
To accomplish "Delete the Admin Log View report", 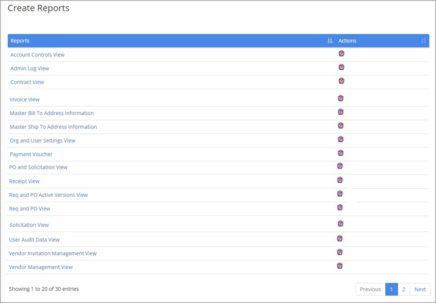I will (341, 67).
